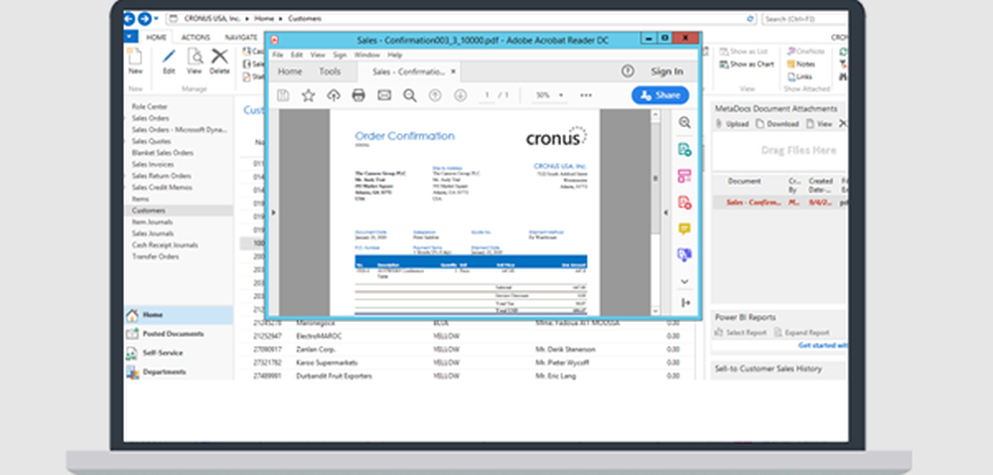
Task: Click Expand Report in Power BI Reports
Action: (x=801, y=333)
